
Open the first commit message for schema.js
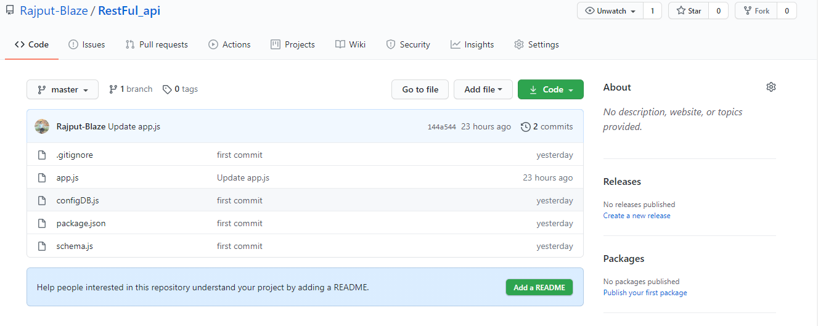[x=240, y=246]
